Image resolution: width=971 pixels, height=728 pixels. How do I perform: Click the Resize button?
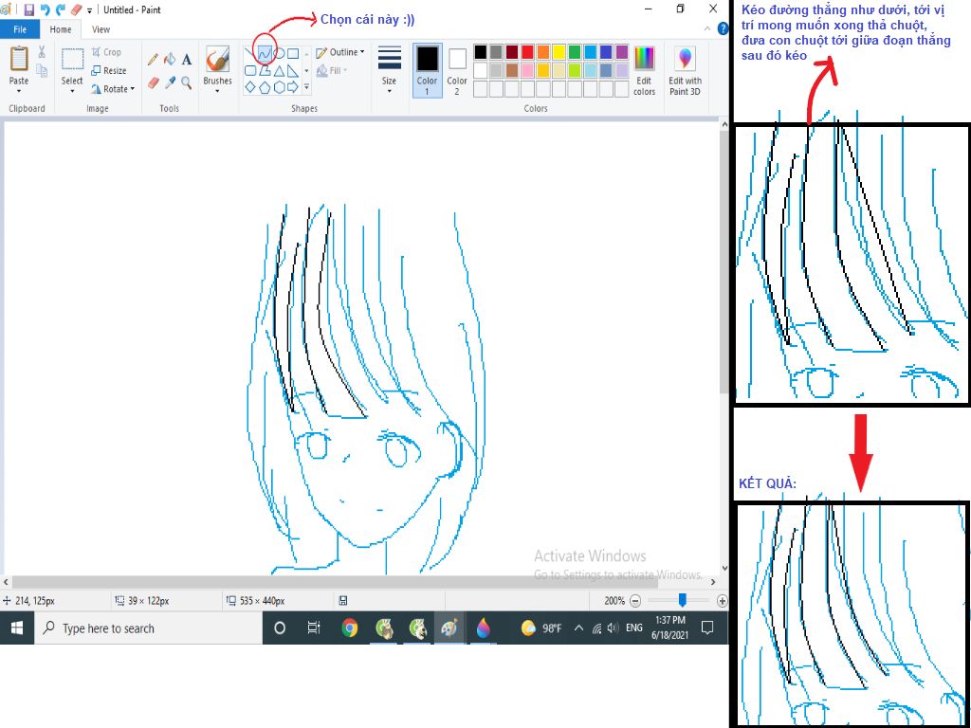[x=109, y=70]
